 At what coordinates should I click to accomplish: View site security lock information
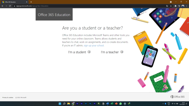14,6
